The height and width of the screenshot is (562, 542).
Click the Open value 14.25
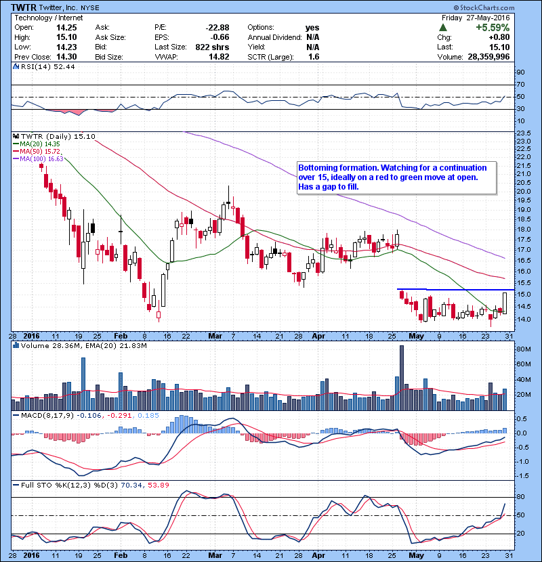pos(66,28)
